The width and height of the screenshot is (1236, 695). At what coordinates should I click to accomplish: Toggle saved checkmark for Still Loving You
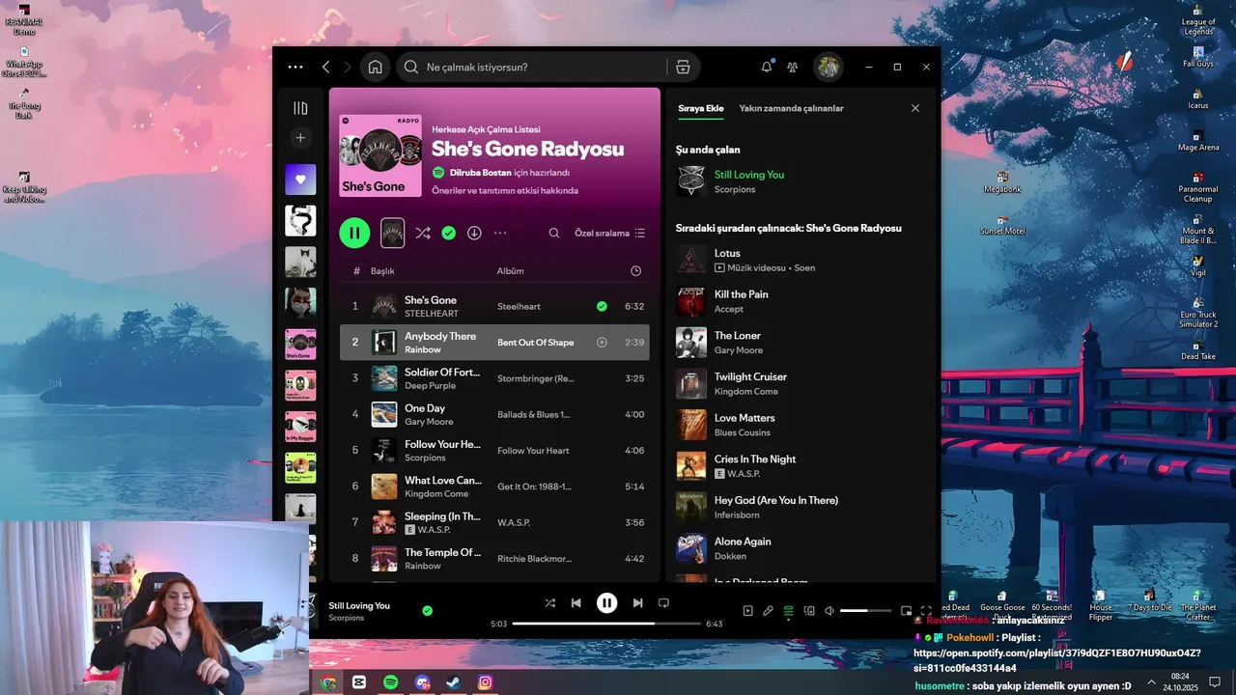tap(427, 610)
